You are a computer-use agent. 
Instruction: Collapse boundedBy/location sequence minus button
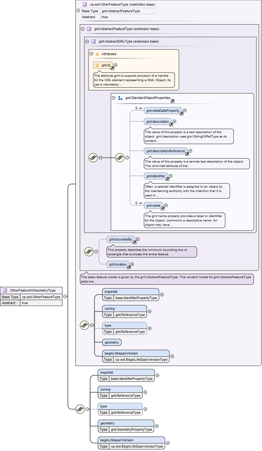[x=96, y=251]
